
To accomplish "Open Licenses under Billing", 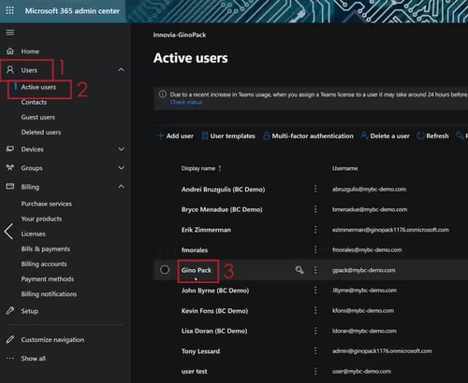I will tap(33, 234).
